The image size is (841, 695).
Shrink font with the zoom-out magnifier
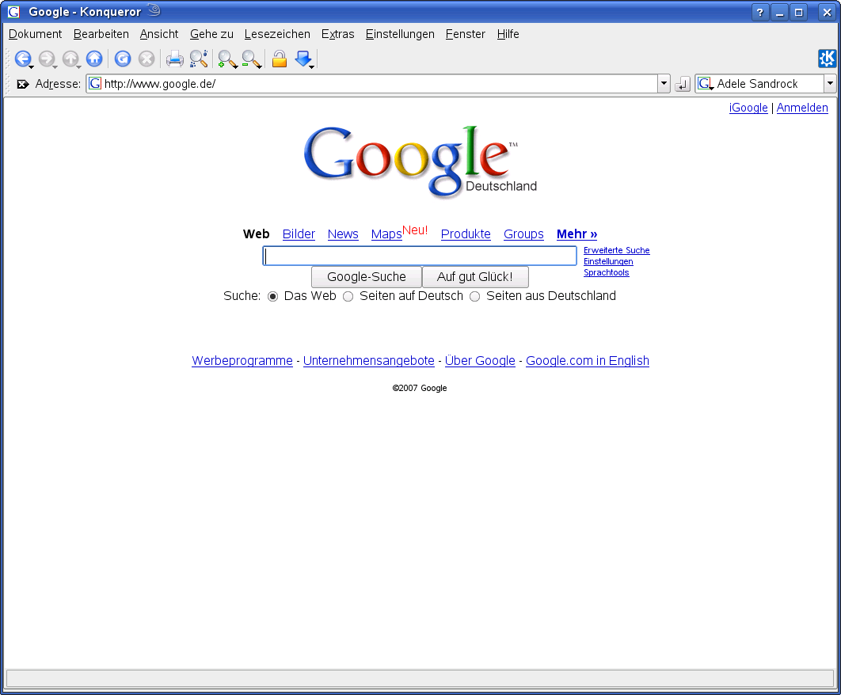tap(250, 59)
